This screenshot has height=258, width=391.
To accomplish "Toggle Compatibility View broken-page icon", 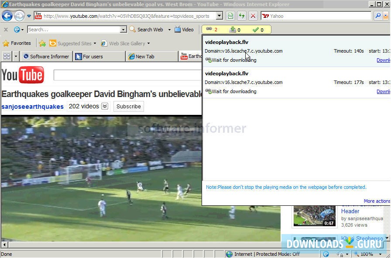I will 231,16.
